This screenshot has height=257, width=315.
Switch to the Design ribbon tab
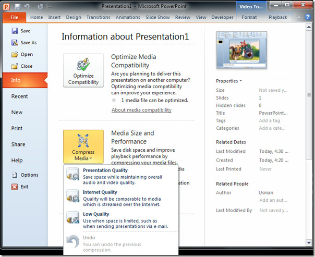click(74, 18)
